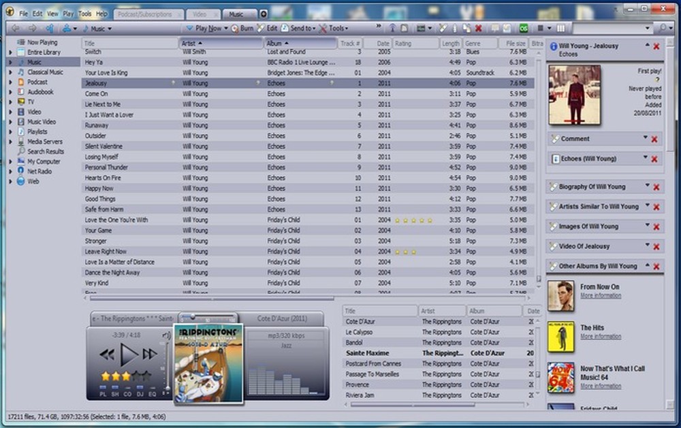This screenshot has width=681, height=428.
Task: Collapse the Biography Of Will Young panel
Action: (x=649, y=186)
